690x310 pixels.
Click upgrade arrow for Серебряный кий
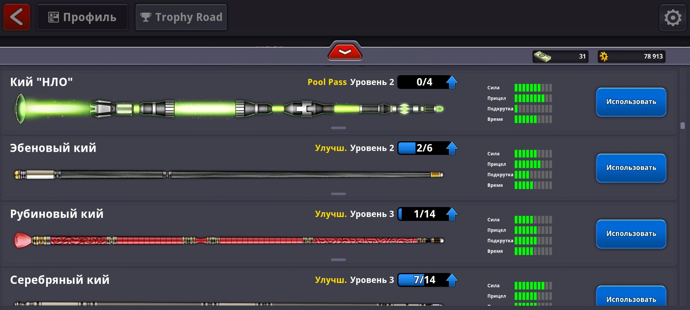pos(452,280)
